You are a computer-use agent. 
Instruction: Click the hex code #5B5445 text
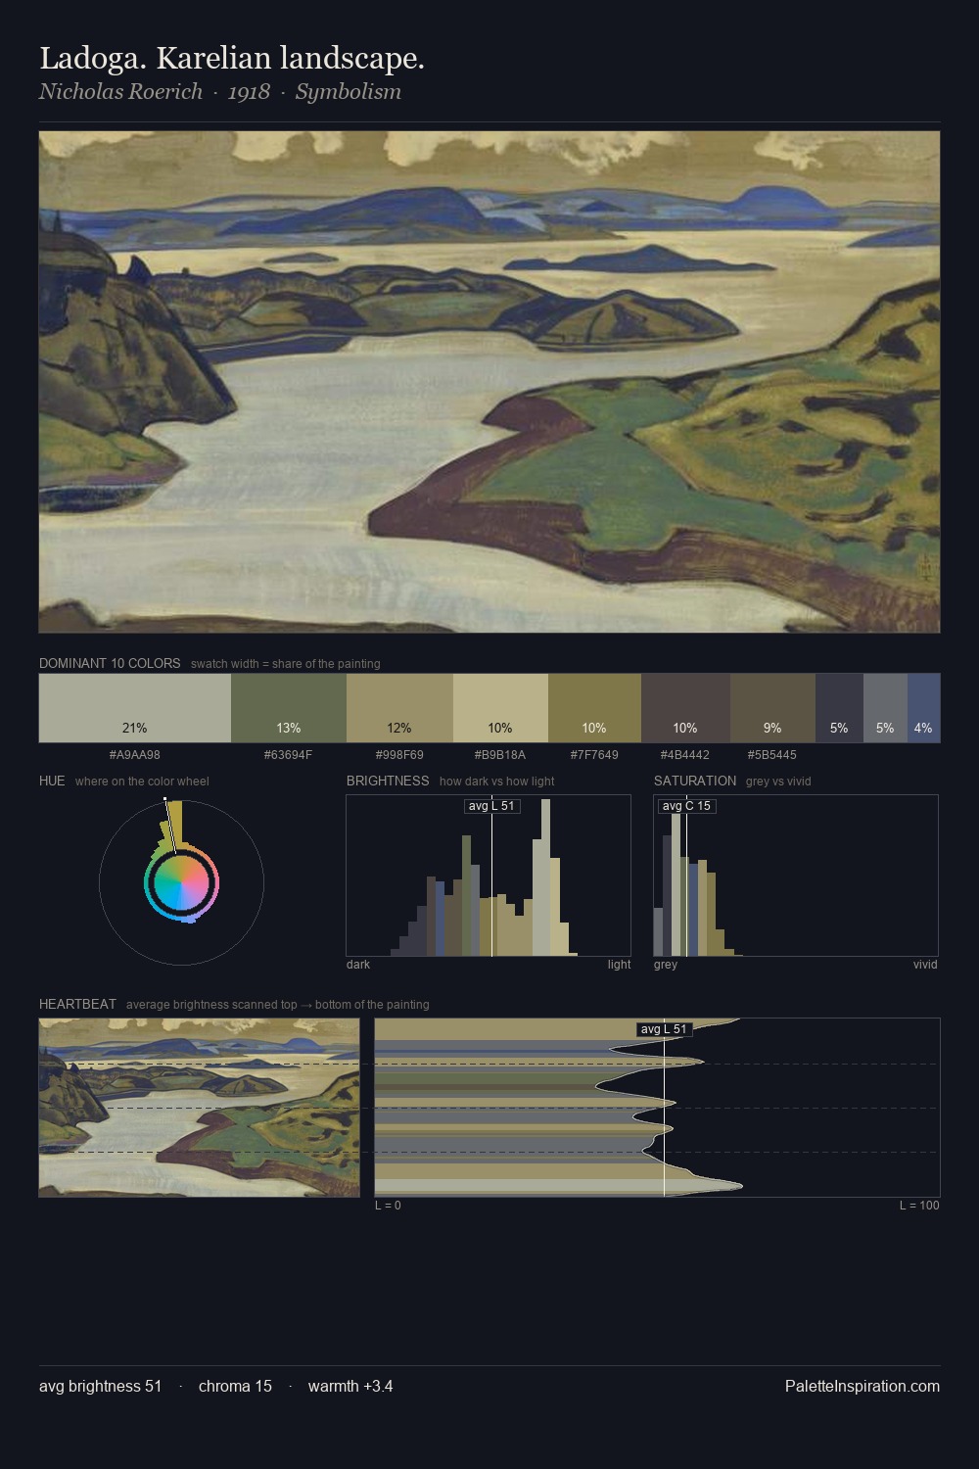click(772, 755)
